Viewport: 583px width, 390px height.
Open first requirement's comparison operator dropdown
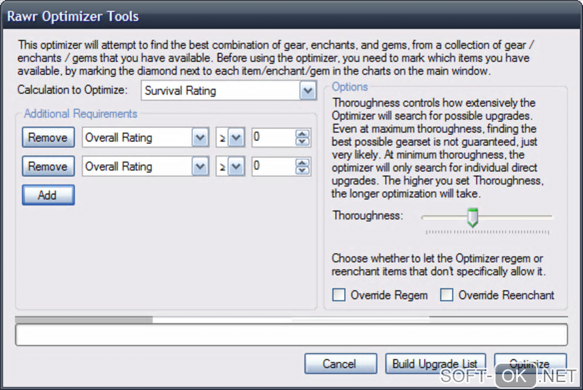[x=236, y=138]
